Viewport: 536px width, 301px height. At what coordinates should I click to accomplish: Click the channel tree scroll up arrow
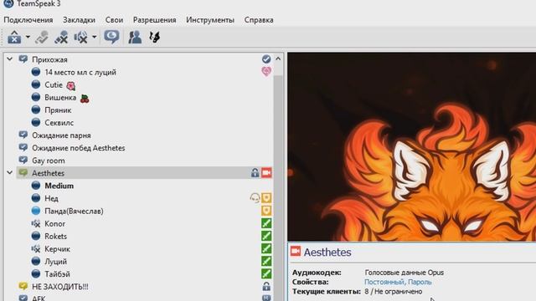pos(278,59)
